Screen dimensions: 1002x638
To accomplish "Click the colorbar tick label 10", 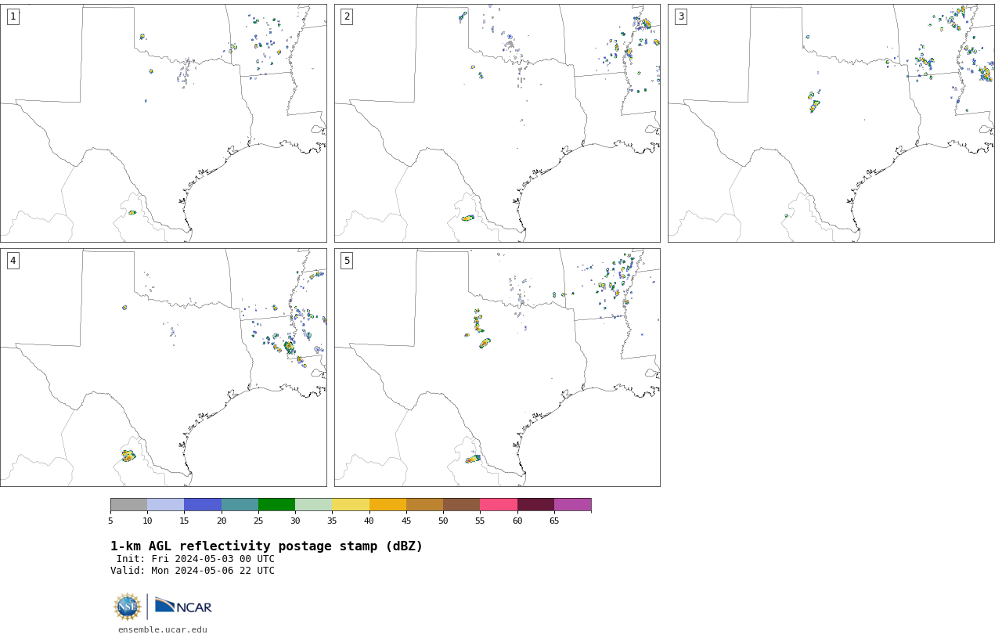I will pyautogui.click(x=147, y=521).
